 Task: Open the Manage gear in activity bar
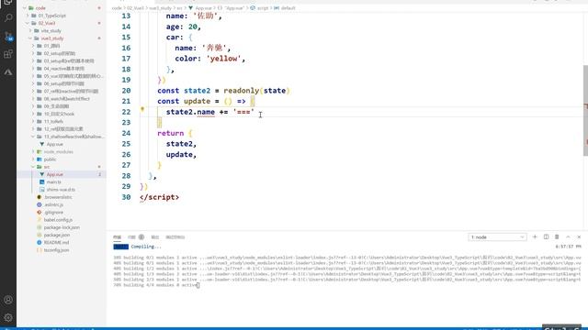coord(8,318)
